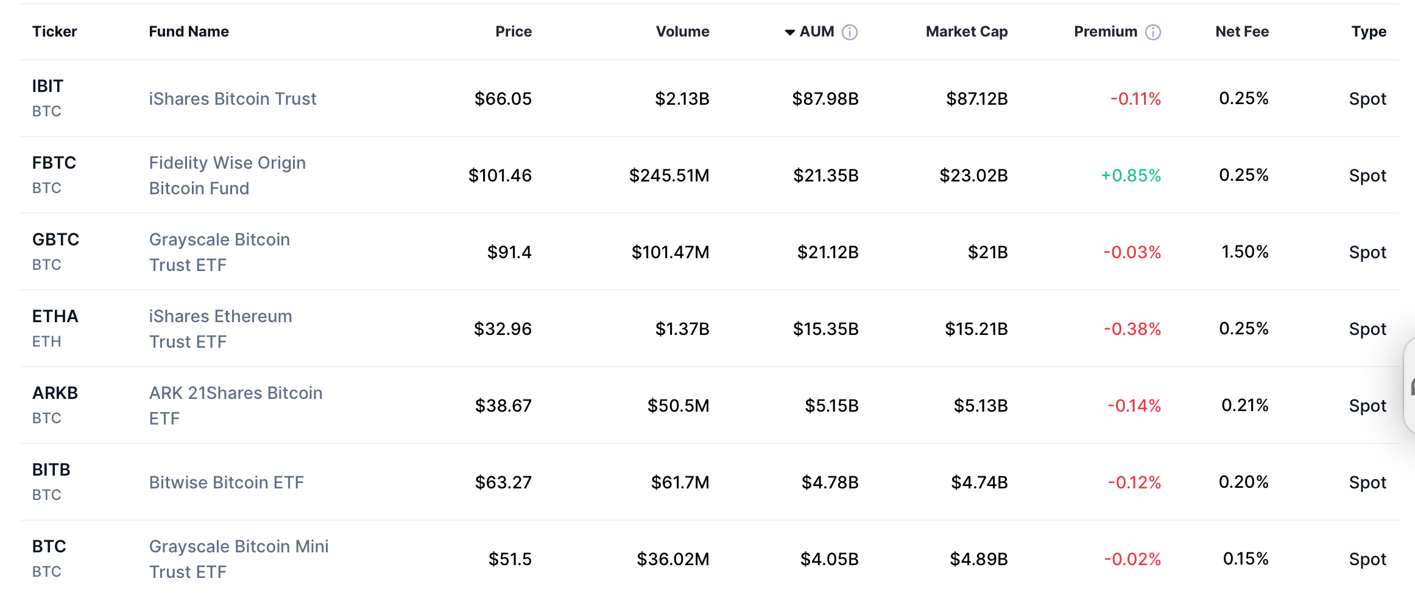Select the IBIT ticker symbol
The width and height of the screenshot is (1415, 595).
point(47,86)
